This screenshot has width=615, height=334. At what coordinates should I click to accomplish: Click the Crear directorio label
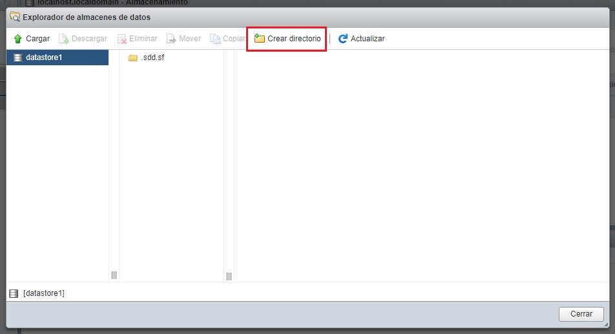coord(294,39)
